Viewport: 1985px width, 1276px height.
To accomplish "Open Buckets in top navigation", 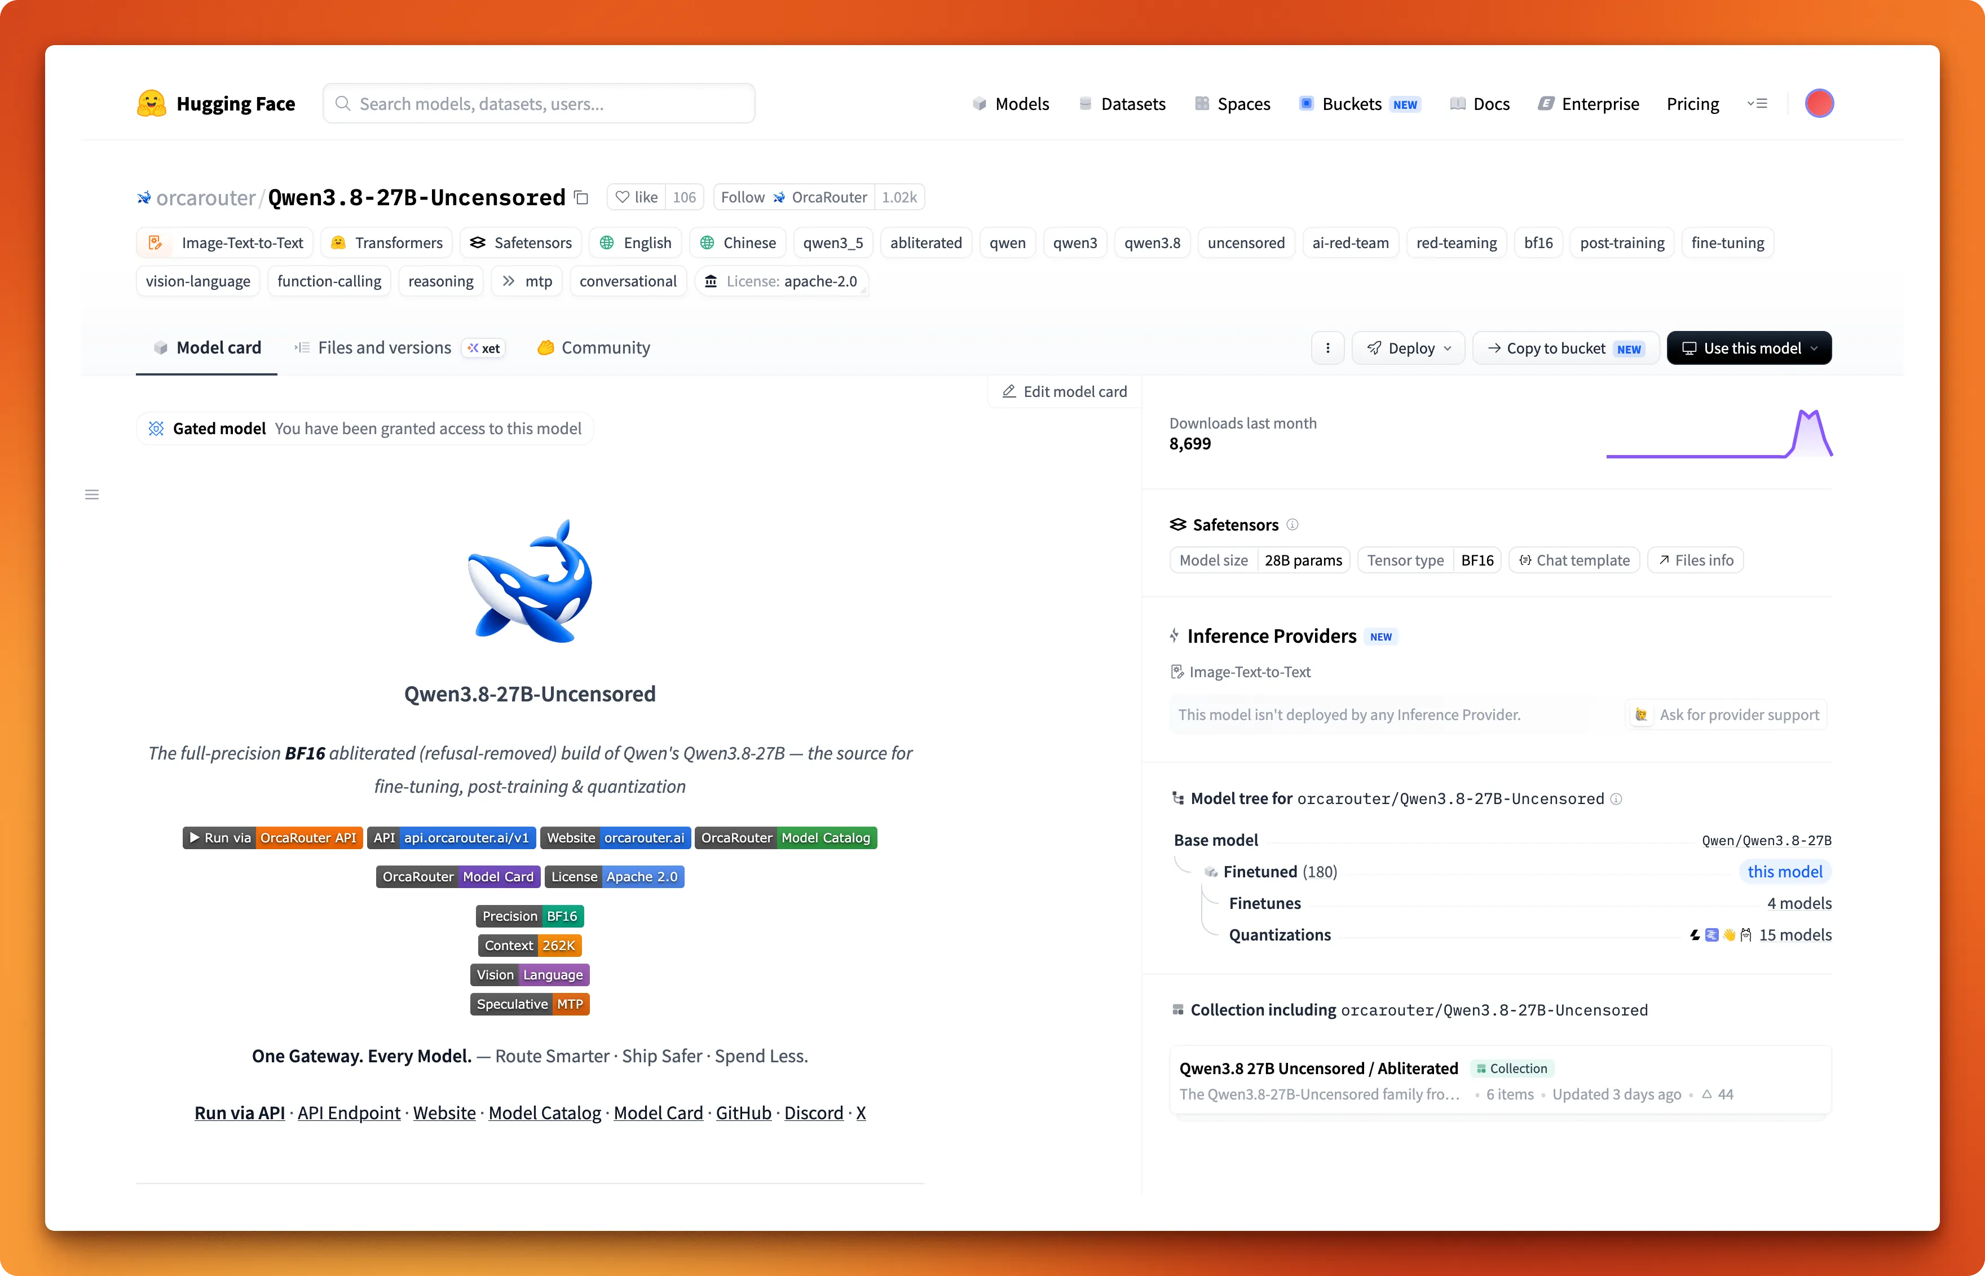I will pyautogui.click(x=1360, y=104).
